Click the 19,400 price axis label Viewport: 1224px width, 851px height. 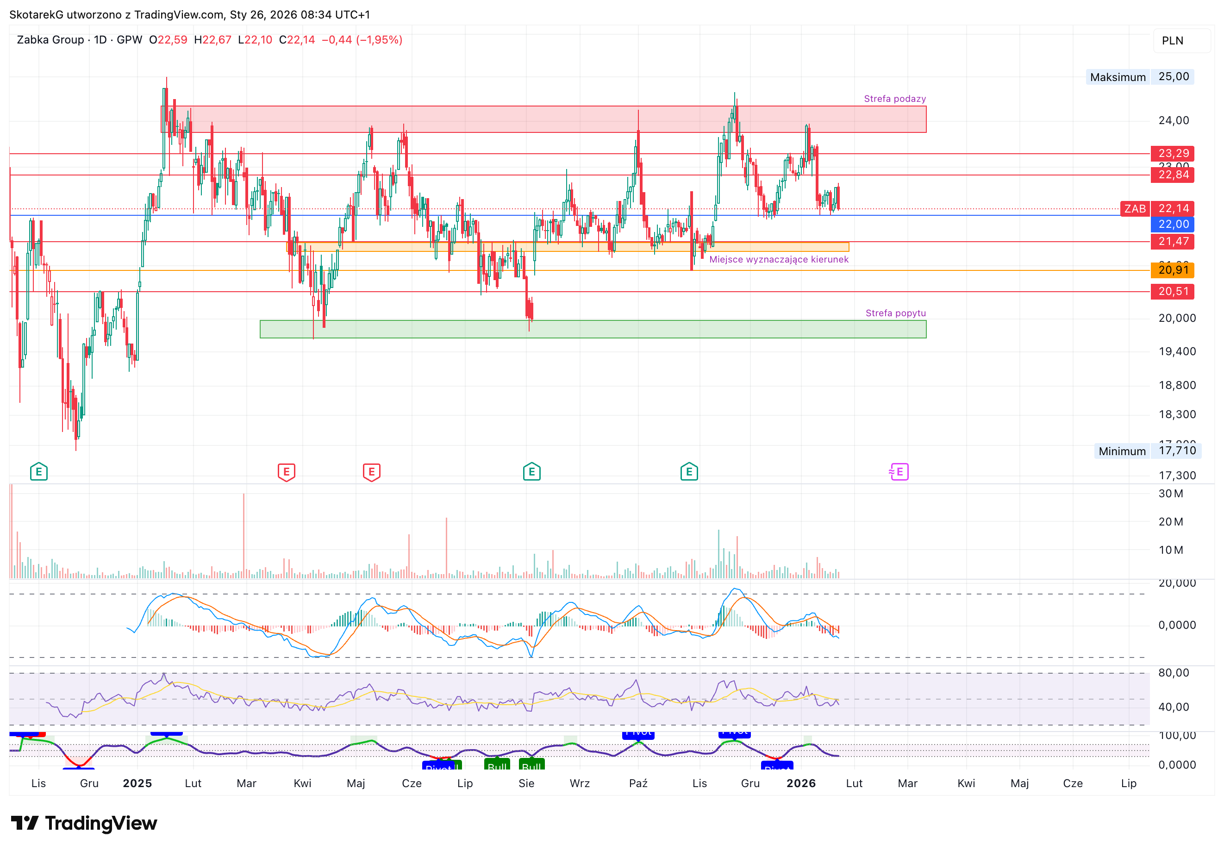(1177, 351)
